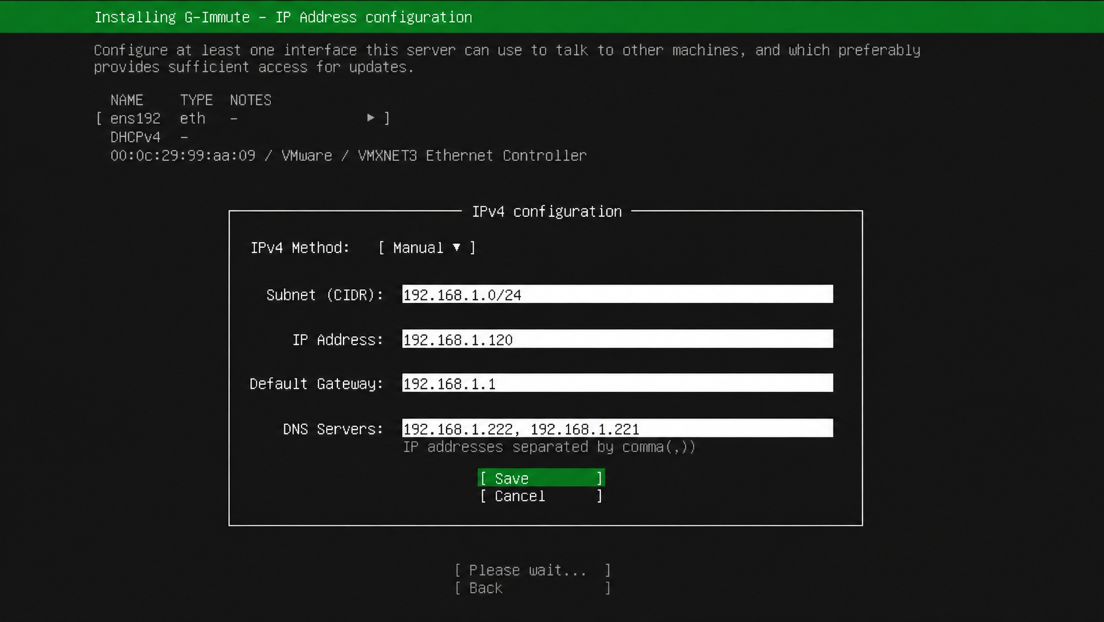The height and width of the screenshot is (622, 1104).
Task: Expand the ens192 interface menu arrow
Action: point(370,118)
